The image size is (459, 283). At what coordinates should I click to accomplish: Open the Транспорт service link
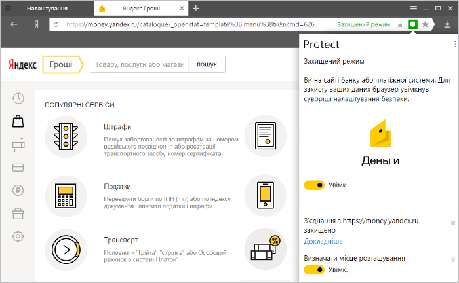pos(121,240)
